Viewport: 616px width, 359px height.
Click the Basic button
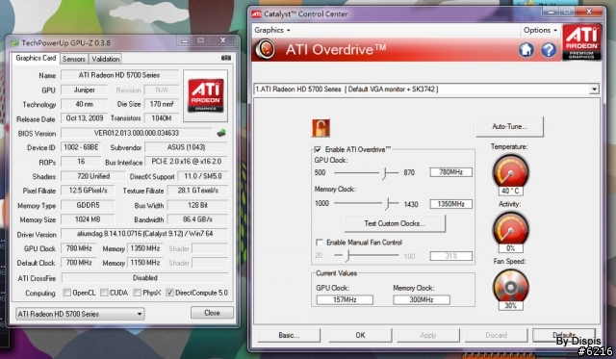click(289, 335)
